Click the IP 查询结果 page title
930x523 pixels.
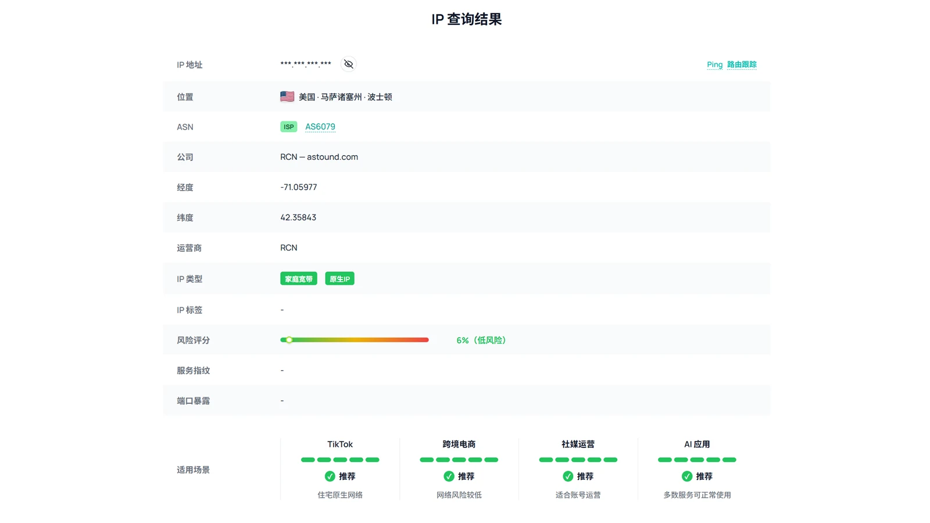[x=467, y=19]
